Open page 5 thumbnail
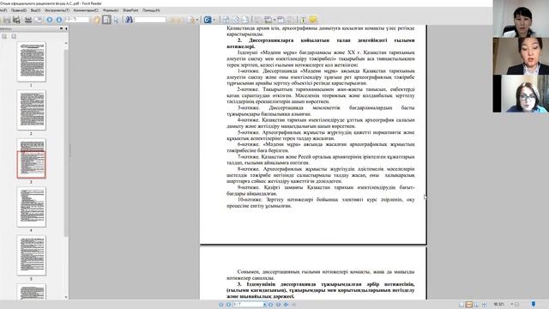This screenshot has height=309, width=549. point(31,256)
